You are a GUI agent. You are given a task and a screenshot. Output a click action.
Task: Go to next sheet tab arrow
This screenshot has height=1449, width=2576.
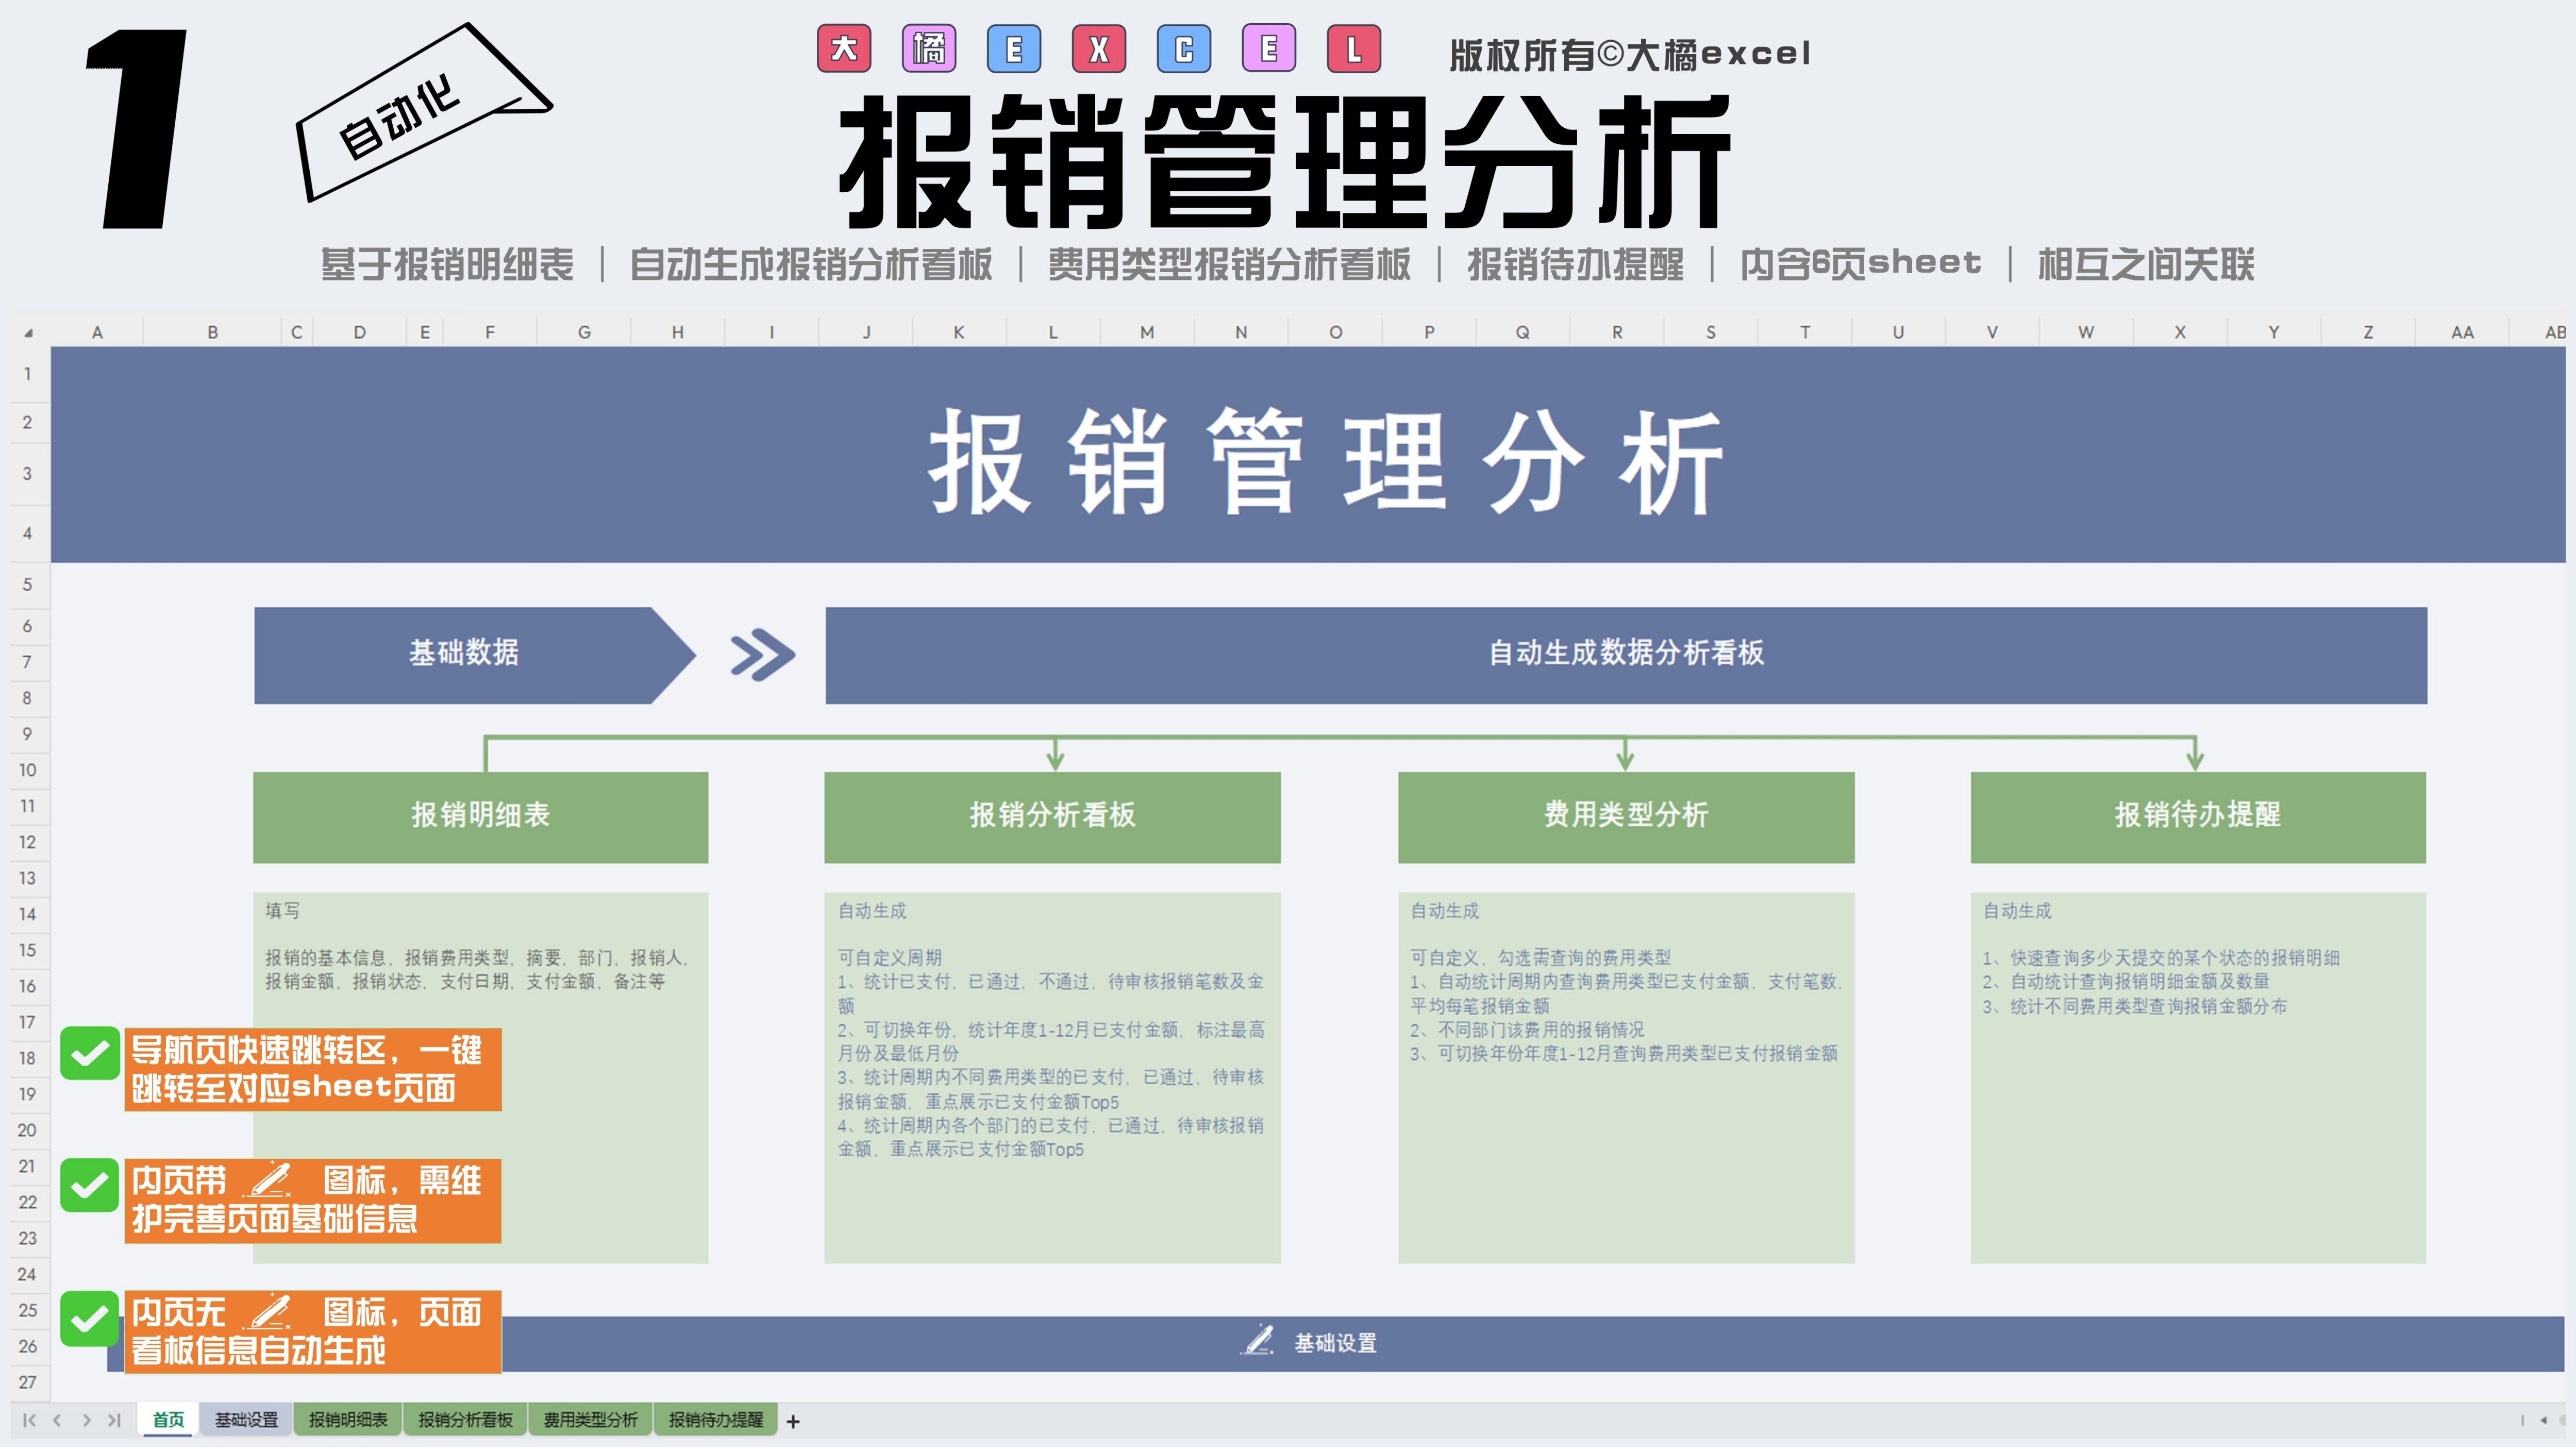click(x=87, y=1420)
